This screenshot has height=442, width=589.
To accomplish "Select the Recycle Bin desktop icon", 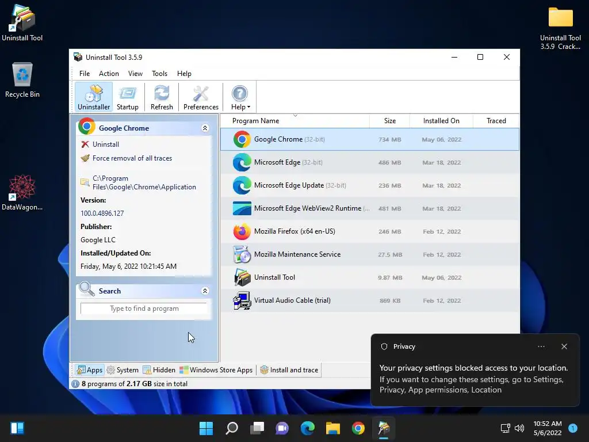I will 22,80.
